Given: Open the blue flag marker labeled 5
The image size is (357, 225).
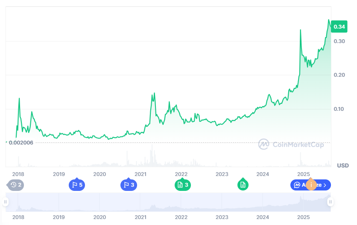Looking at the screenshot, I should [x=77, y=185].
